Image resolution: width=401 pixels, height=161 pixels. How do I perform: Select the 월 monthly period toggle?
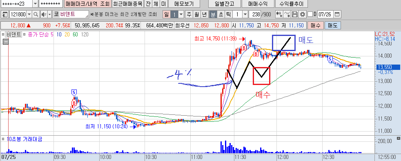[196, 14]
